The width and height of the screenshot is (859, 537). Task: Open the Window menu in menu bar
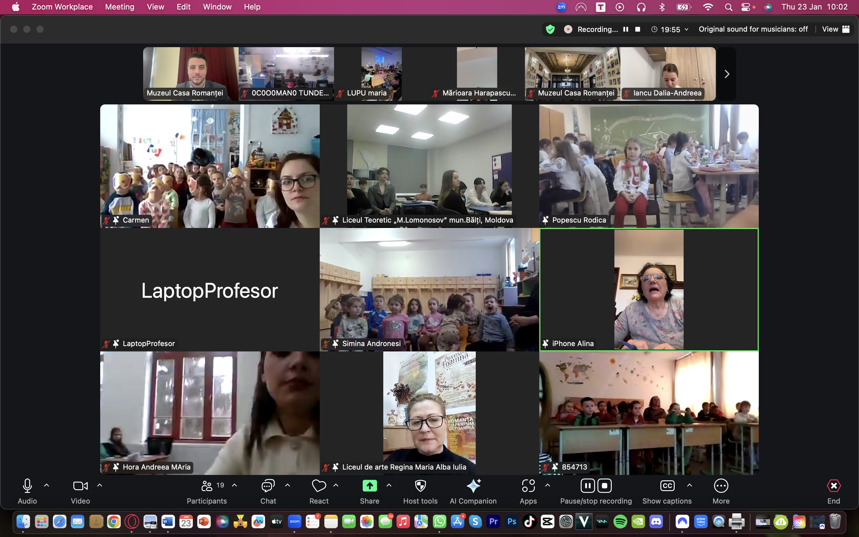[x=217, y=7]
